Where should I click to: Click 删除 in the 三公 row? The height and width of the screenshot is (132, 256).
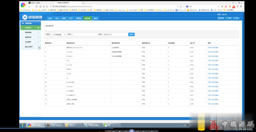[216, 60]
